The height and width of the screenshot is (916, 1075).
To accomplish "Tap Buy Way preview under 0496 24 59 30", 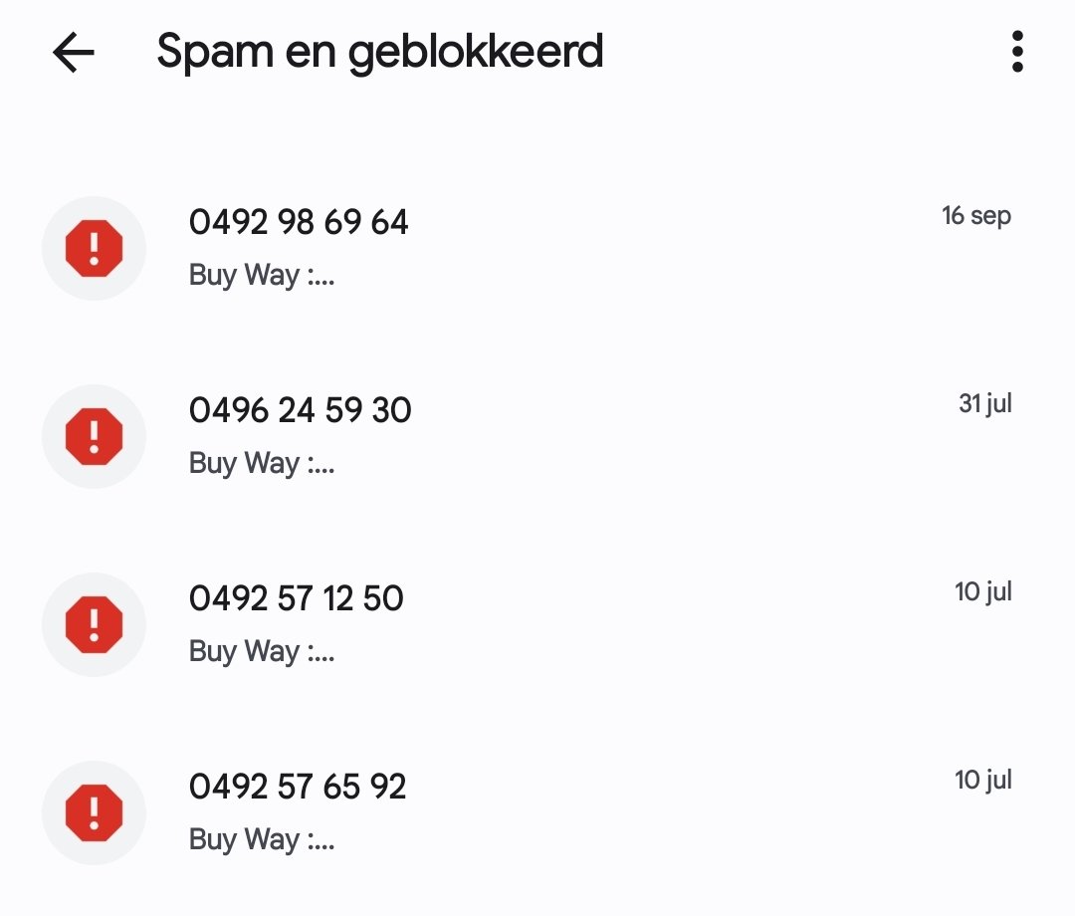I will click(x=262, y=463).
